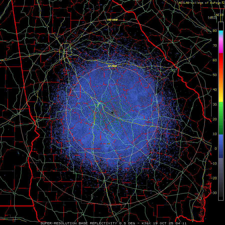Click the "10" value on the dBZ scale
This screenshot has height=225, width=225.
point(215,134)
